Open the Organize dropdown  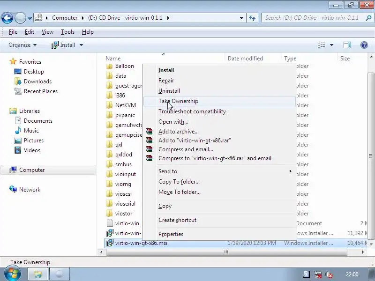pos(22,45)
